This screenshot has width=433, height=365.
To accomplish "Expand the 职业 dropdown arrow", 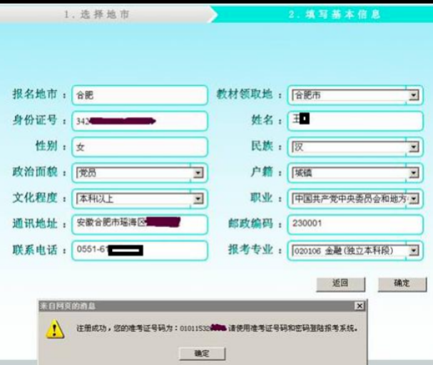I will click(x=414, y=199).
